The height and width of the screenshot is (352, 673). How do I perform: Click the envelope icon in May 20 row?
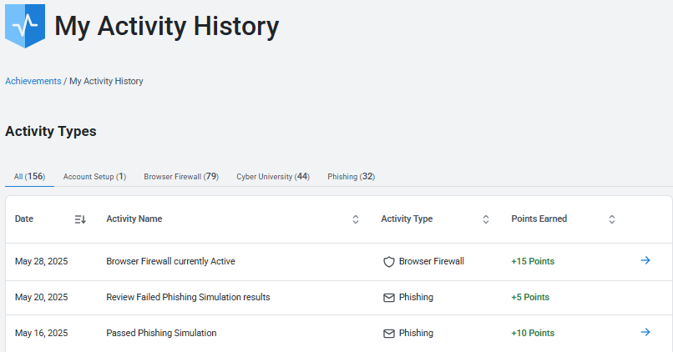[x=389, y=298]
